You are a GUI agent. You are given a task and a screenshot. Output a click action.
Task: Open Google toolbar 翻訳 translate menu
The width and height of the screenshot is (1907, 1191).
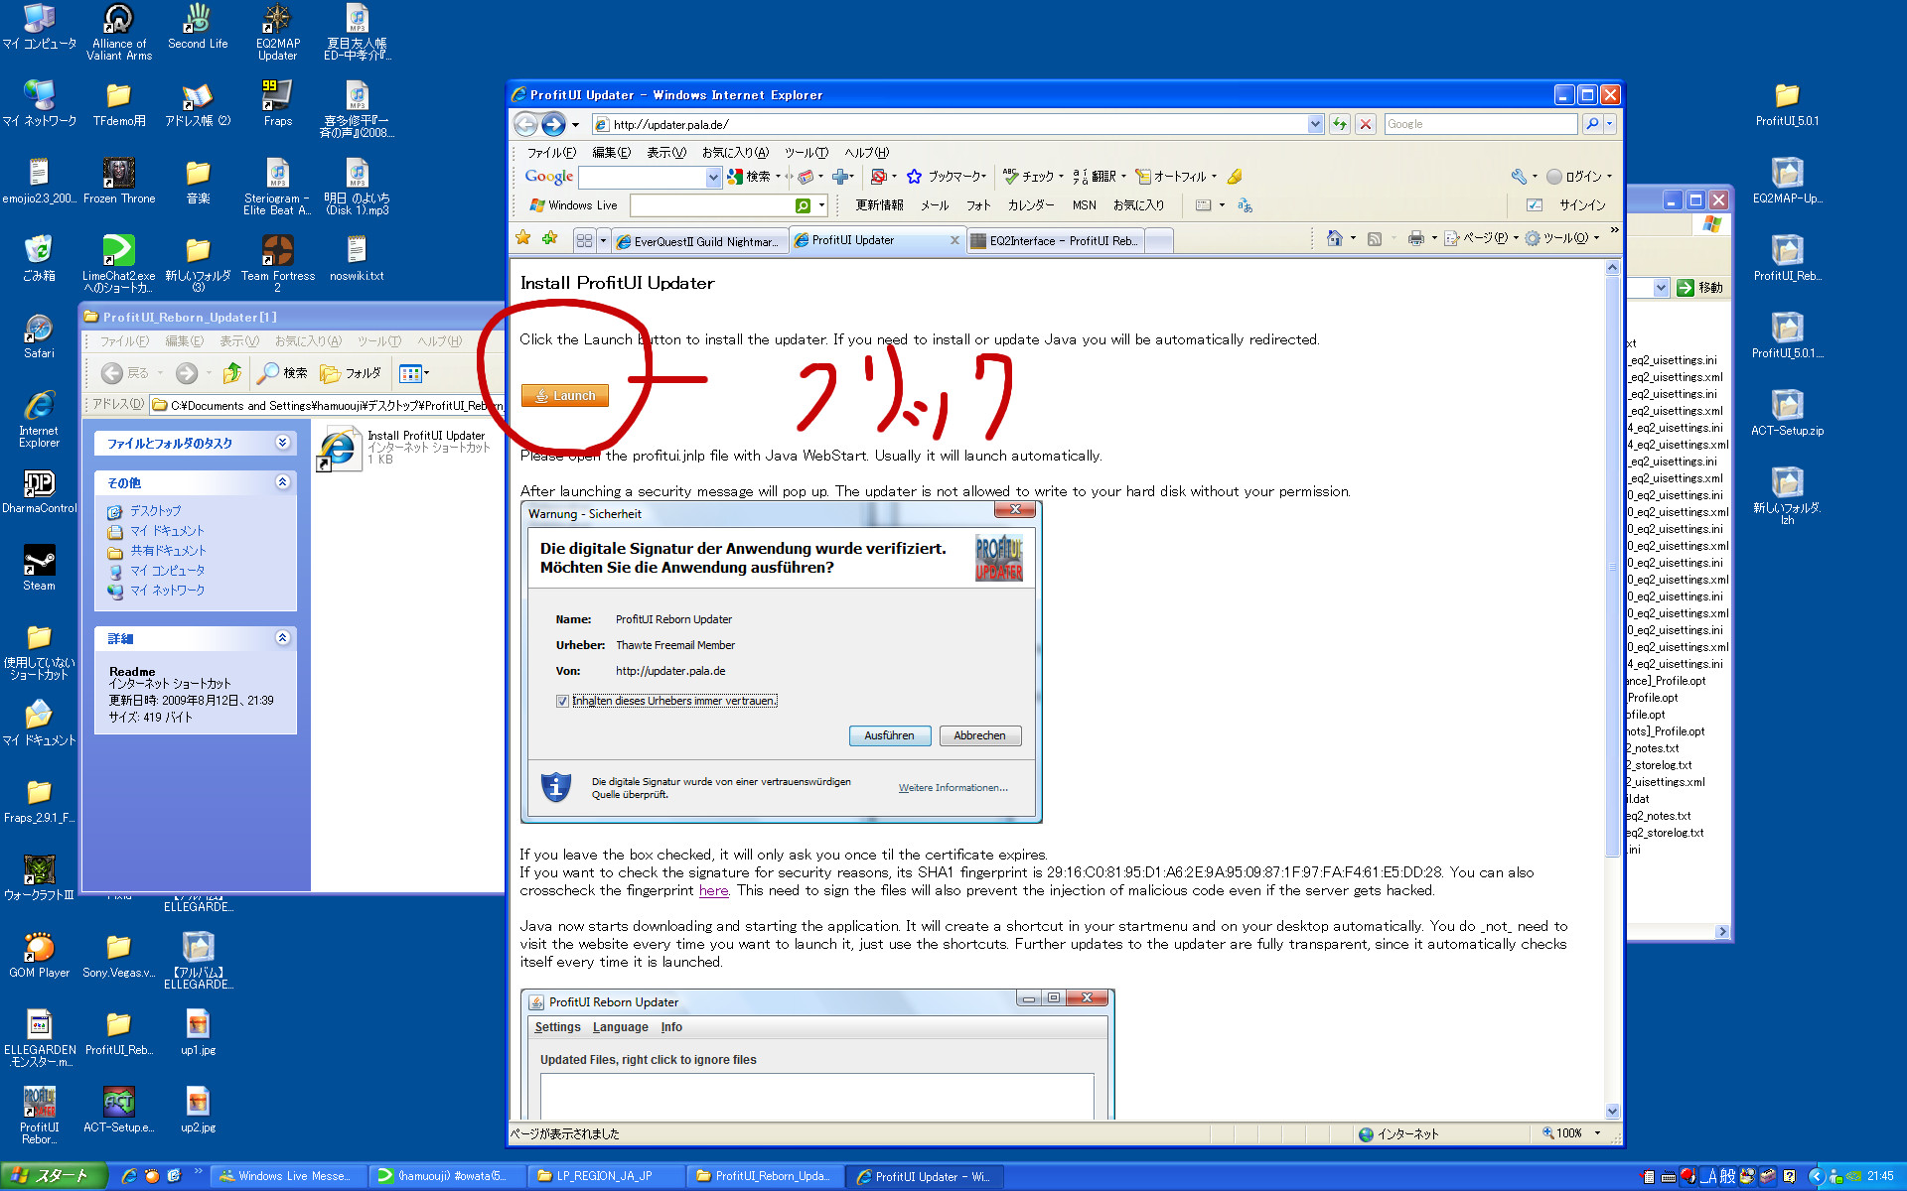pos(1099,177)
